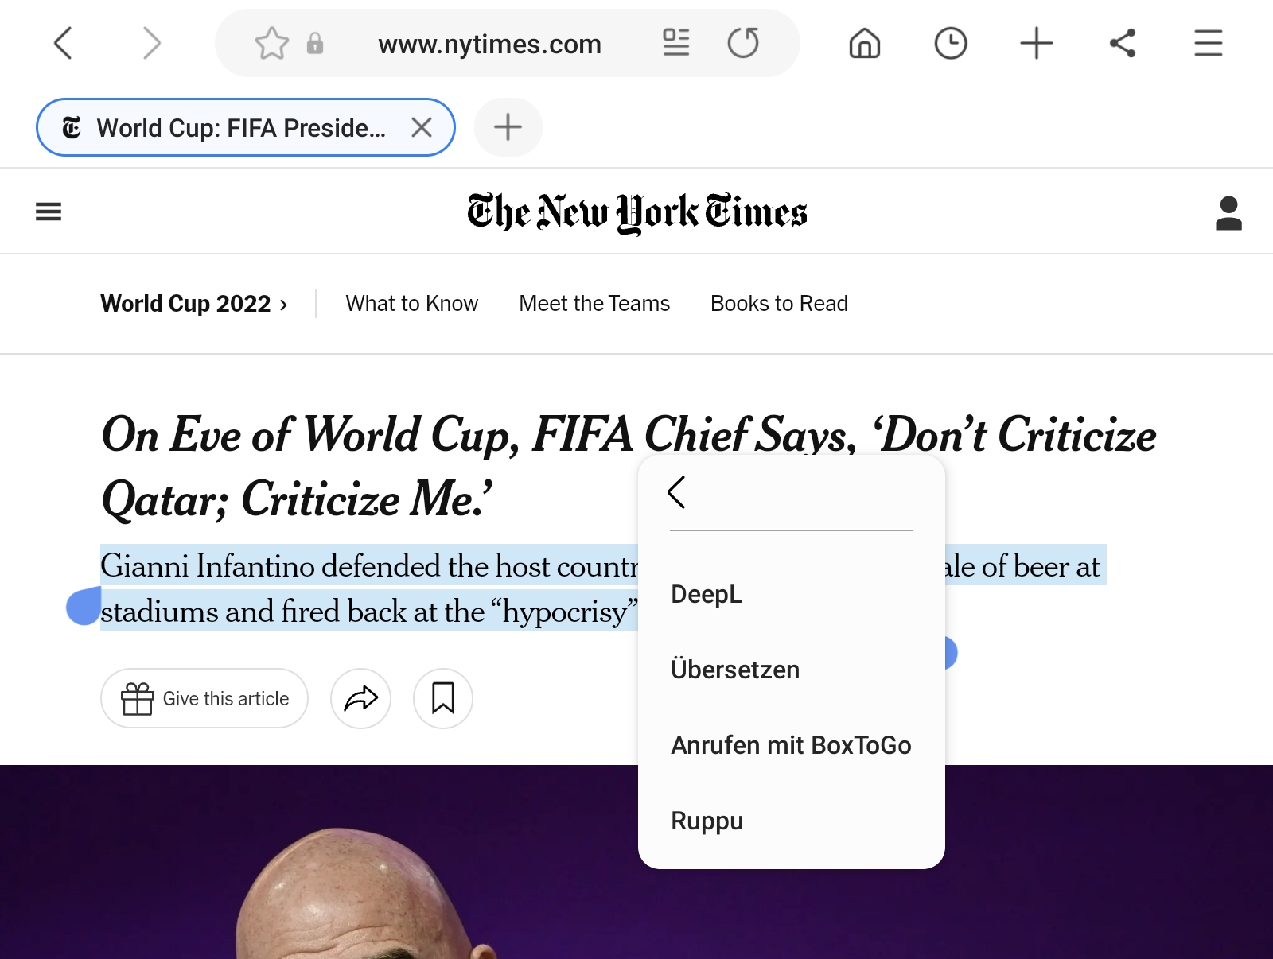Choose Anrufen mit BoxToGo option
The width and height of the screenshot is (1273, 959).
point(792,745)
